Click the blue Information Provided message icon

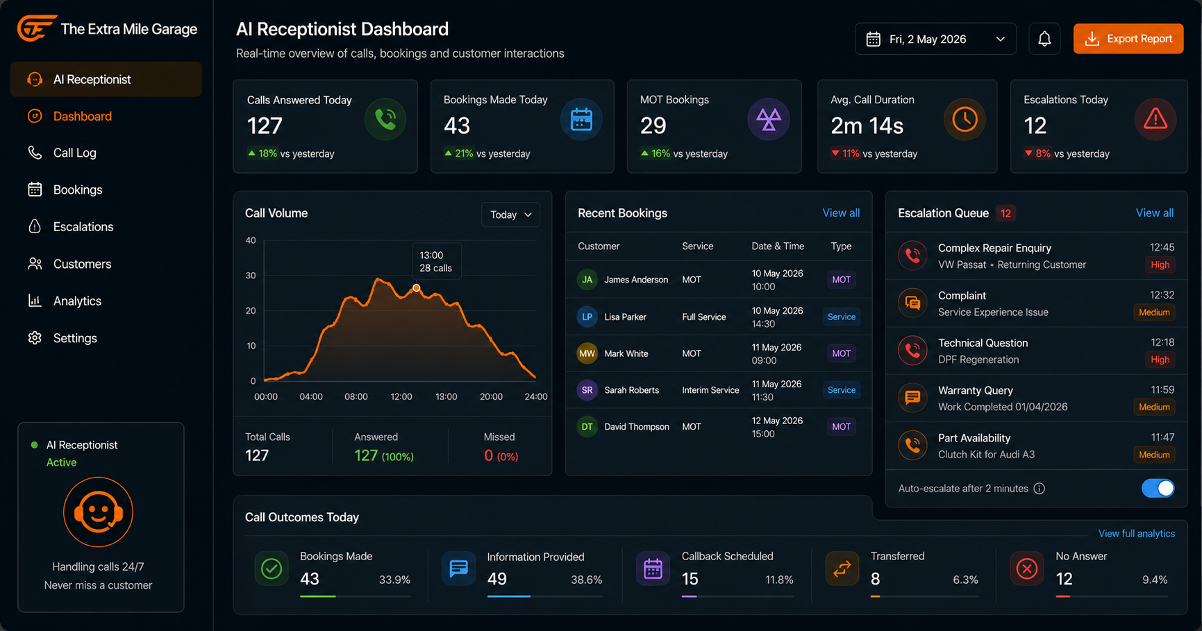[x=459, y=569]
